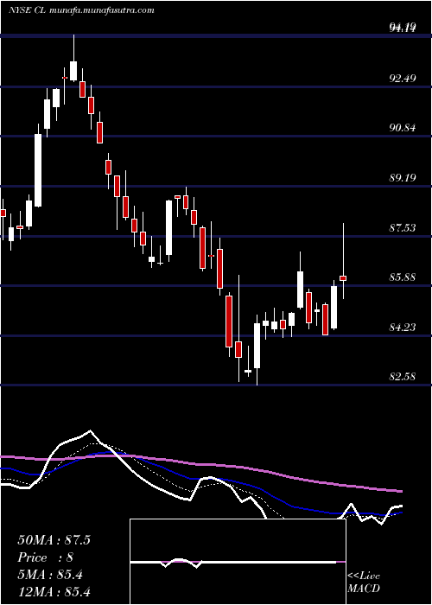Click the 90.84 price level label

coord(403,128)
